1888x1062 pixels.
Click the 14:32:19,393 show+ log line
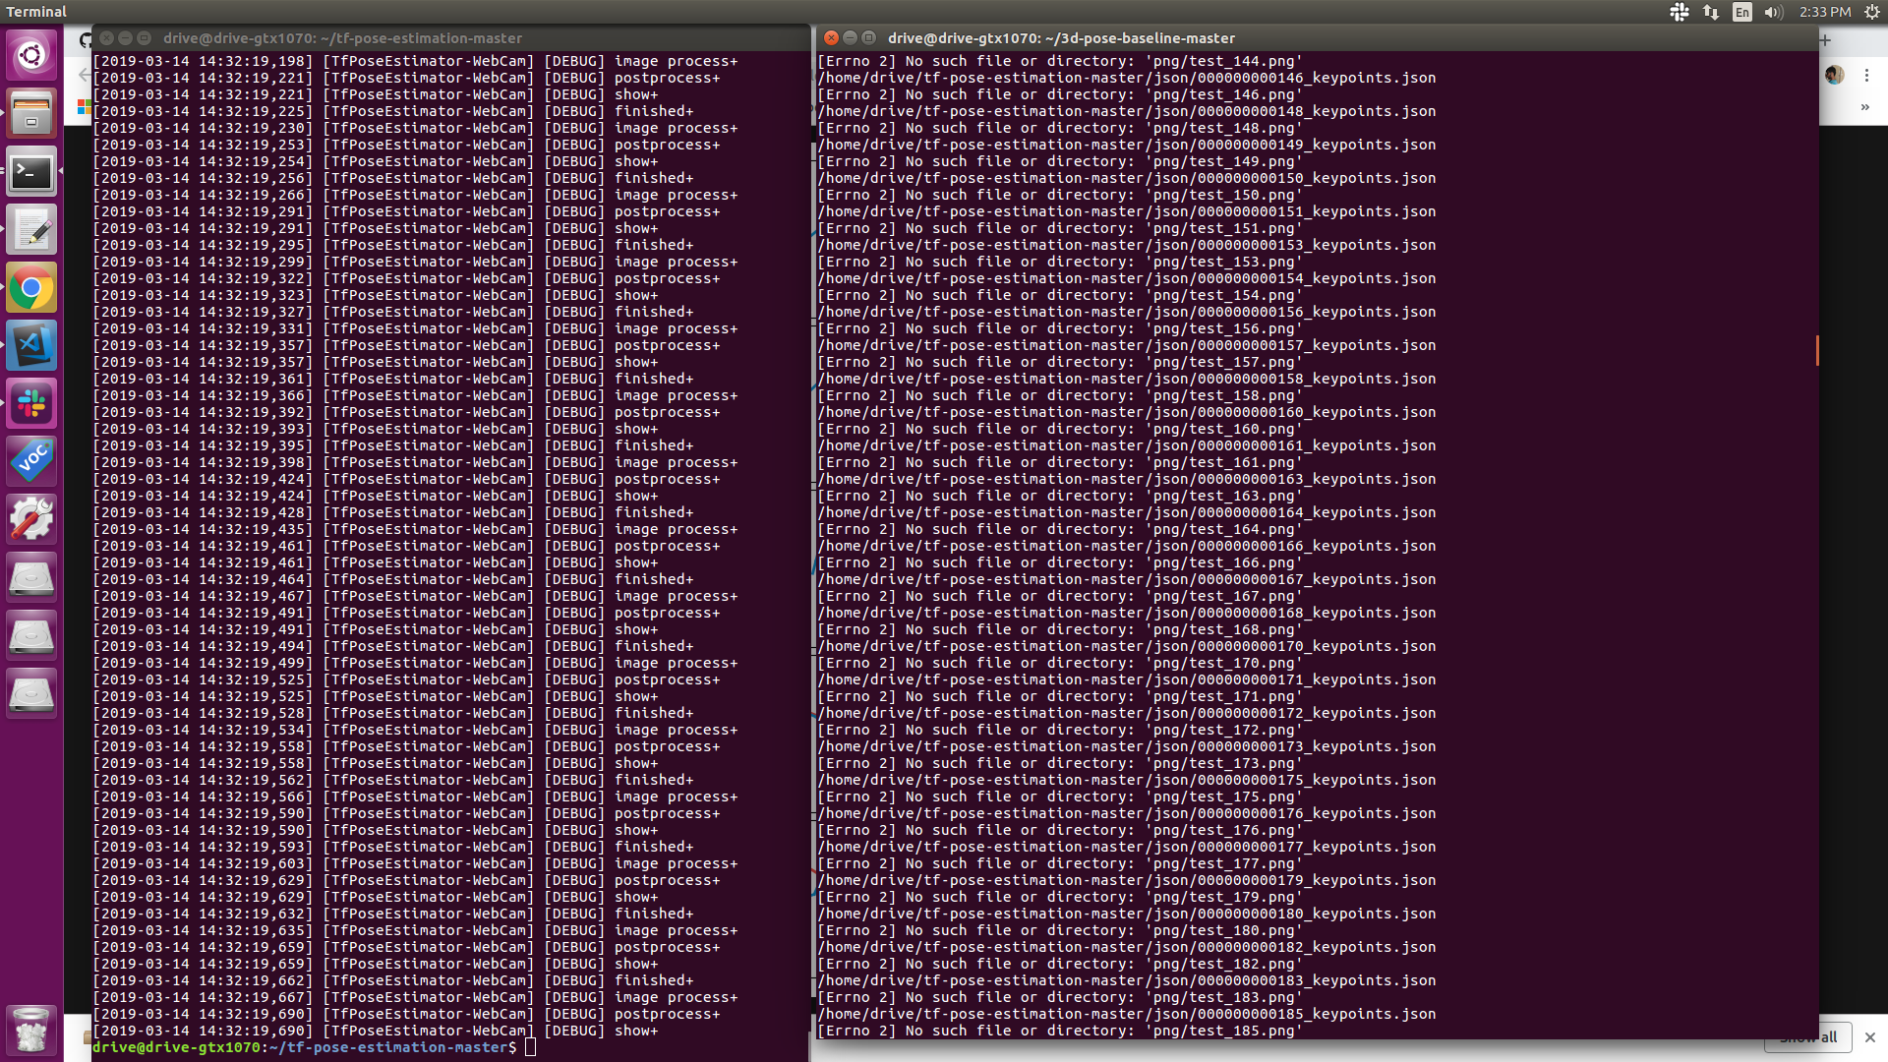click(x=376, y=429)
